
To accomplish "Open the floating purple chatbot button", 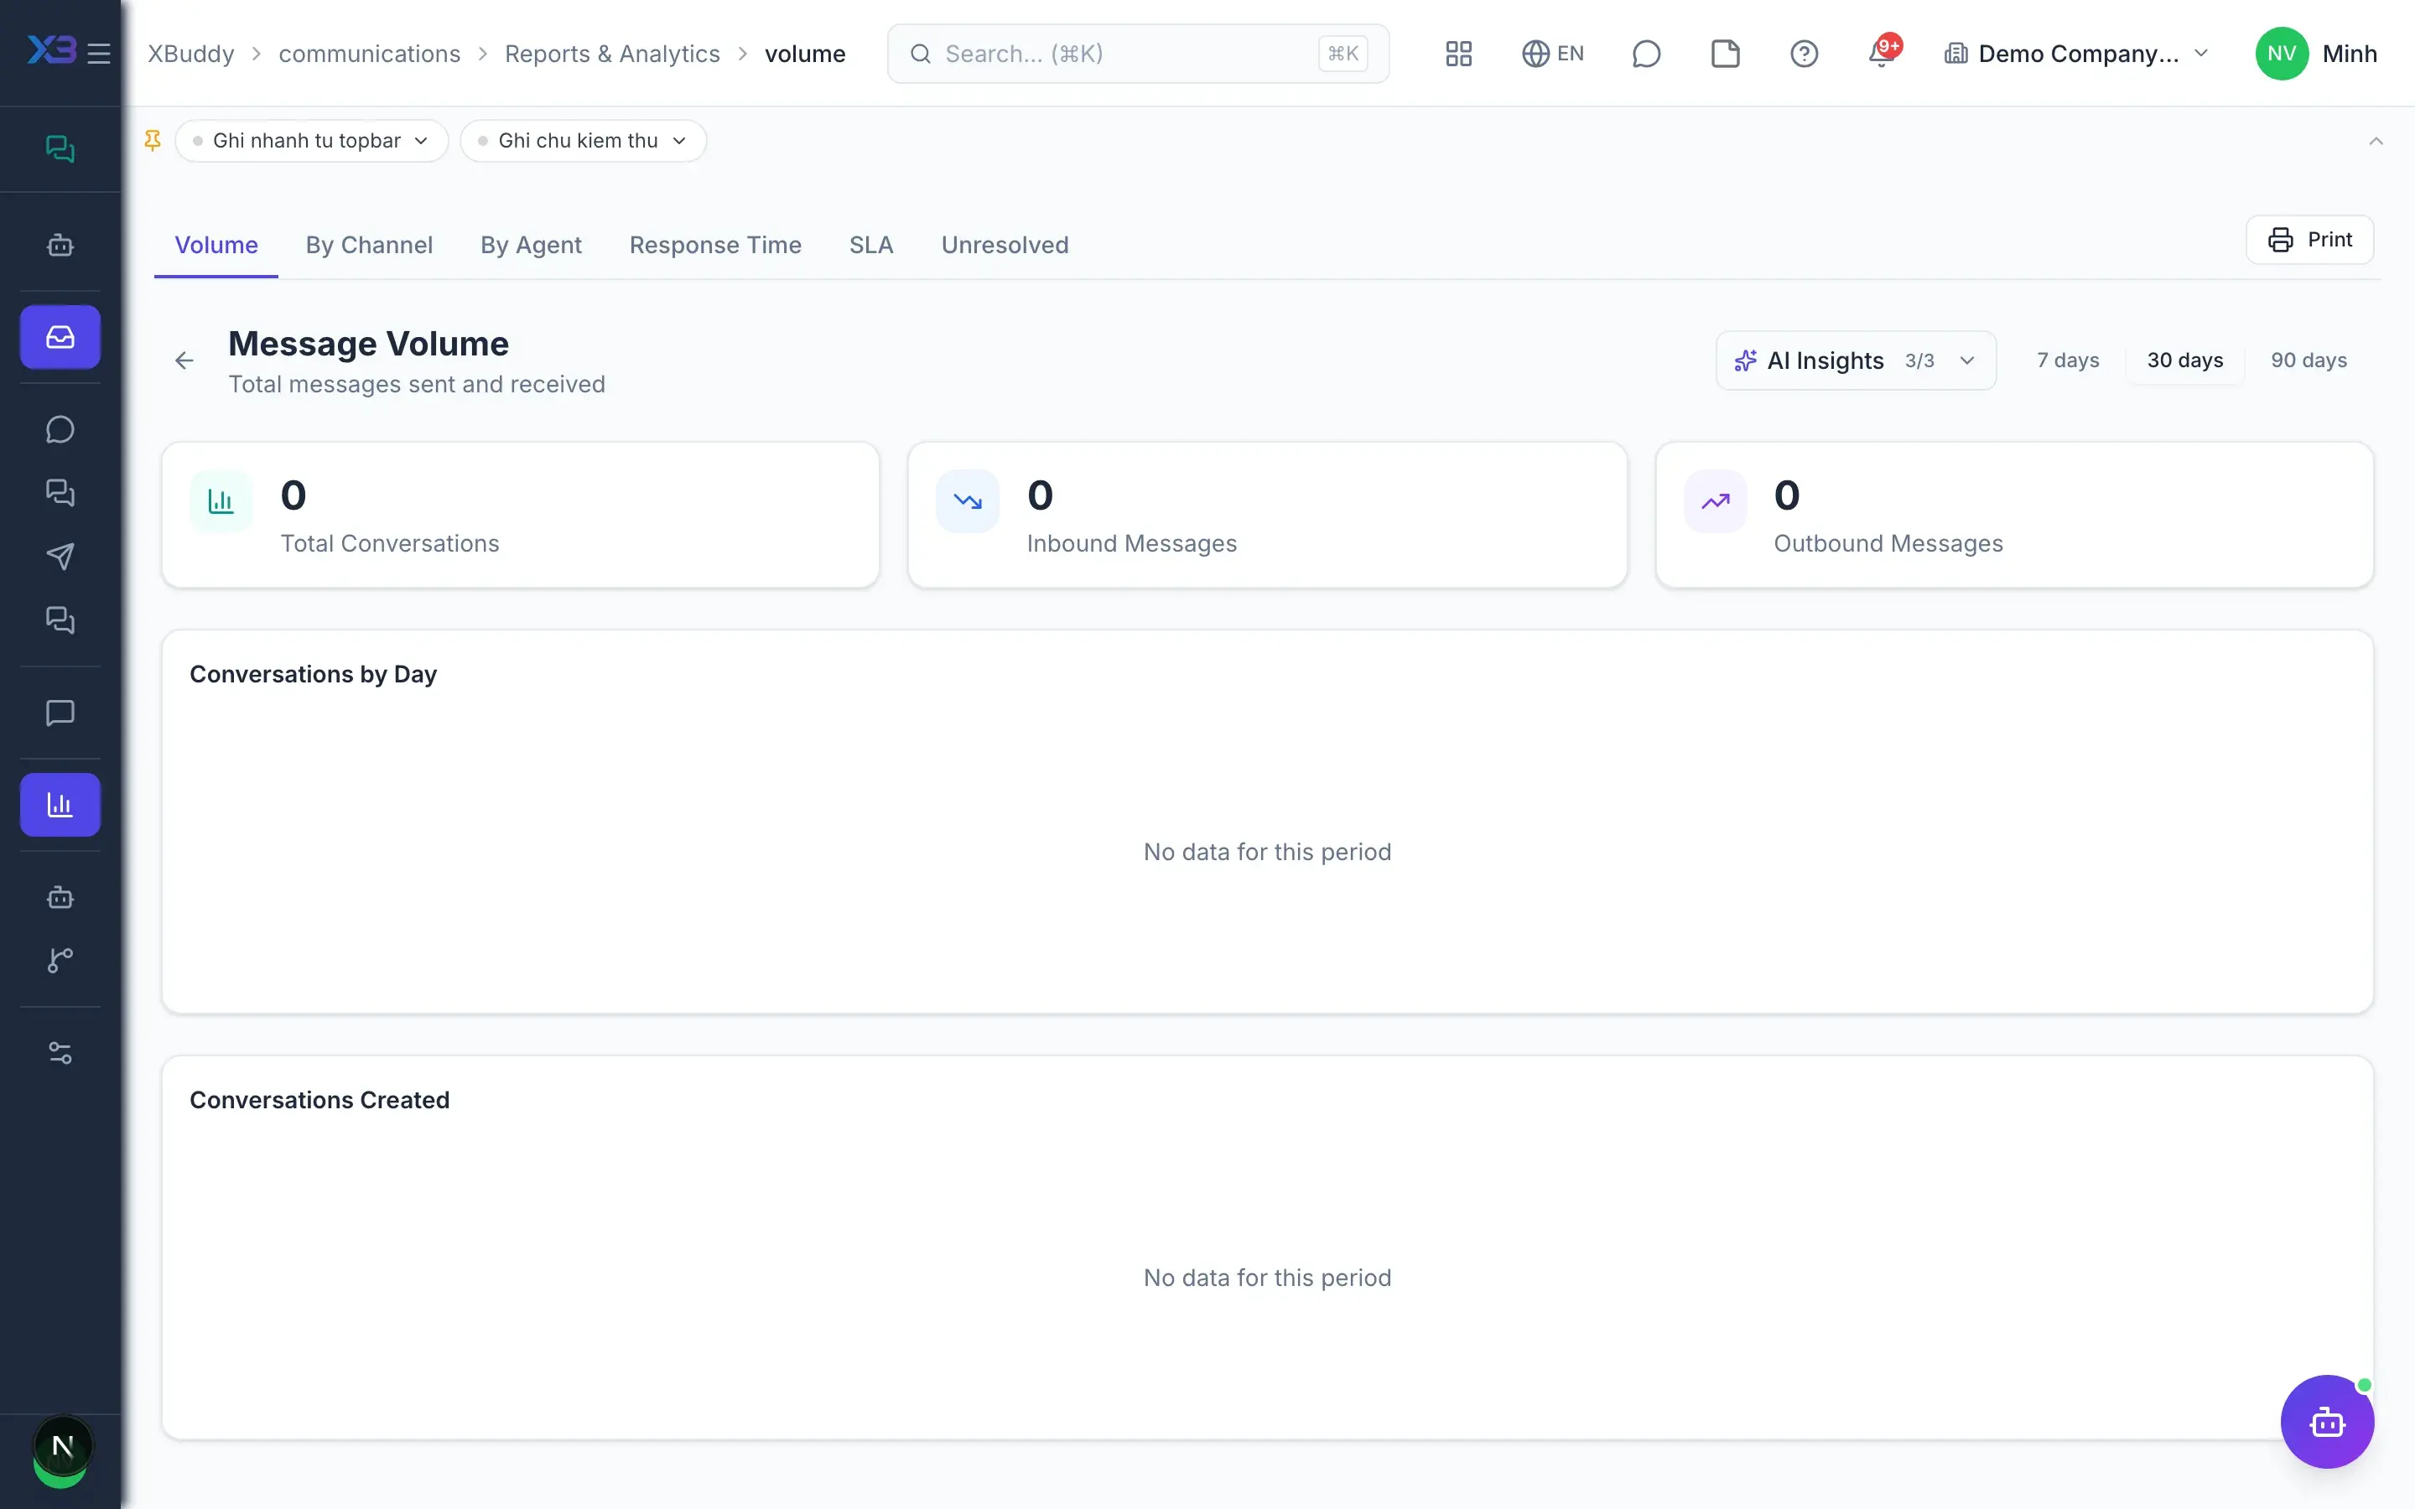I will pyautogui.click(x=2327, y=1421).
